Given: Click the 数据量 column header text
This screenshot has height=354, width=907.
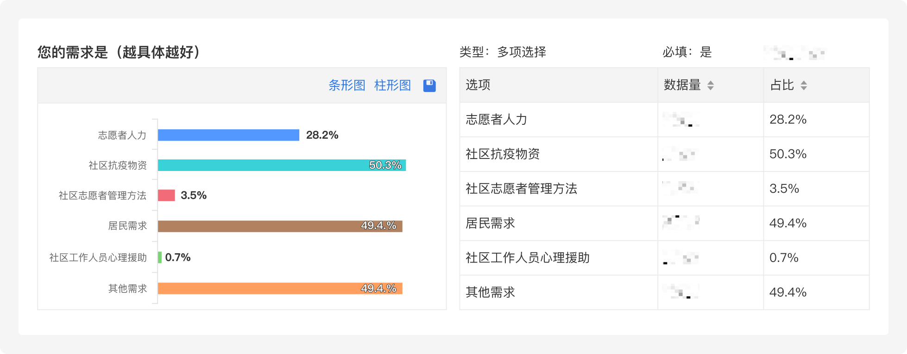Looking at the screenshot, I should 682,85.
